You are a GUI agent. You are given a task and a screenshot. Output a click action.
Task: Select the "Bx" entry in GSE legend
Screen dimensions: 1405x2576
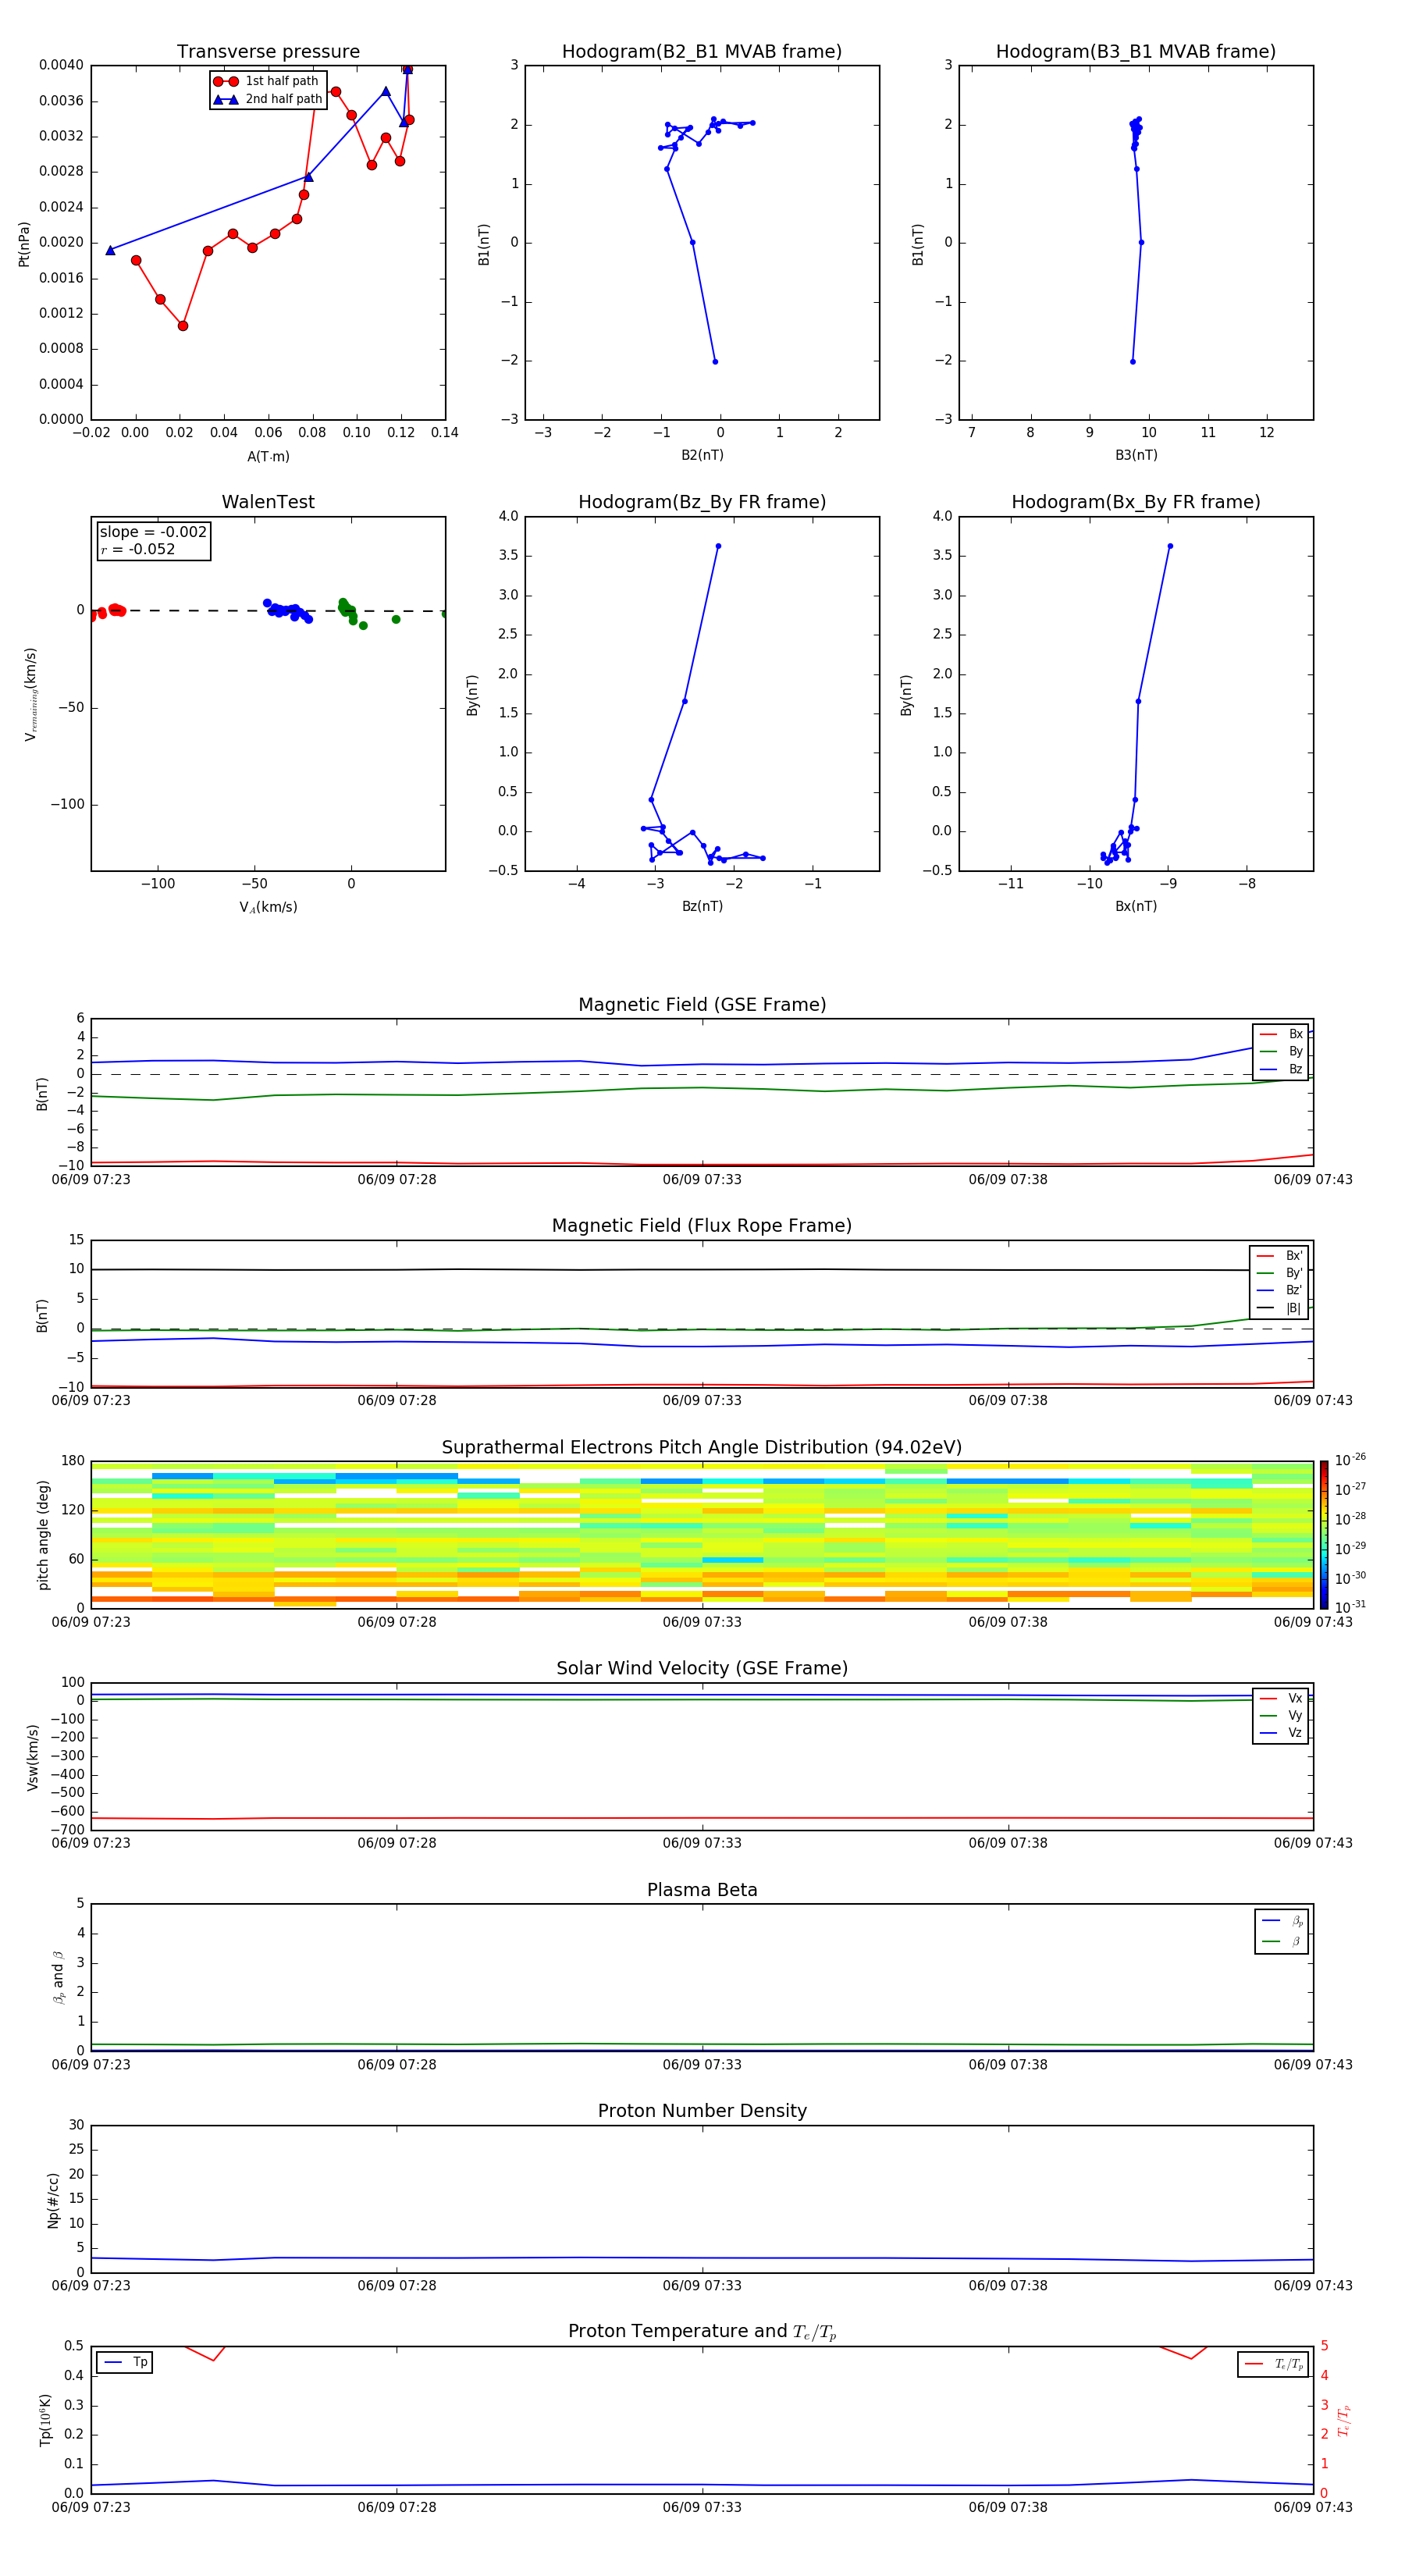(1281, 1034)
